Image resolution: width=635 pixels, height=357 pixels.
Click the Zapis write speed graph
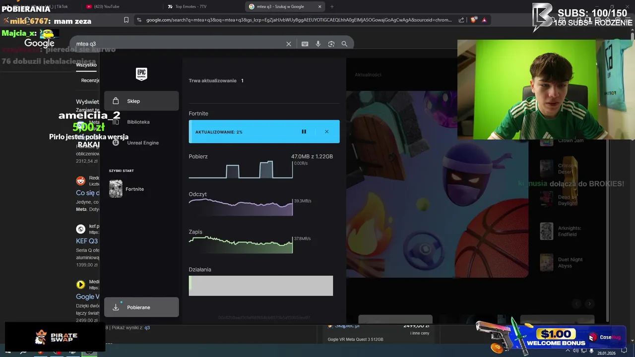241,244
